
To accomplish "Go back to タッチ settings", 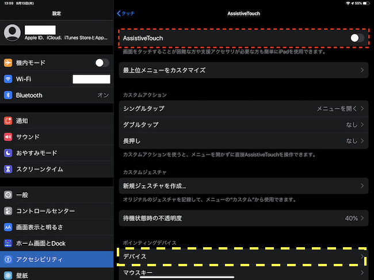I will pyautogui.click(x=125, y=13).
